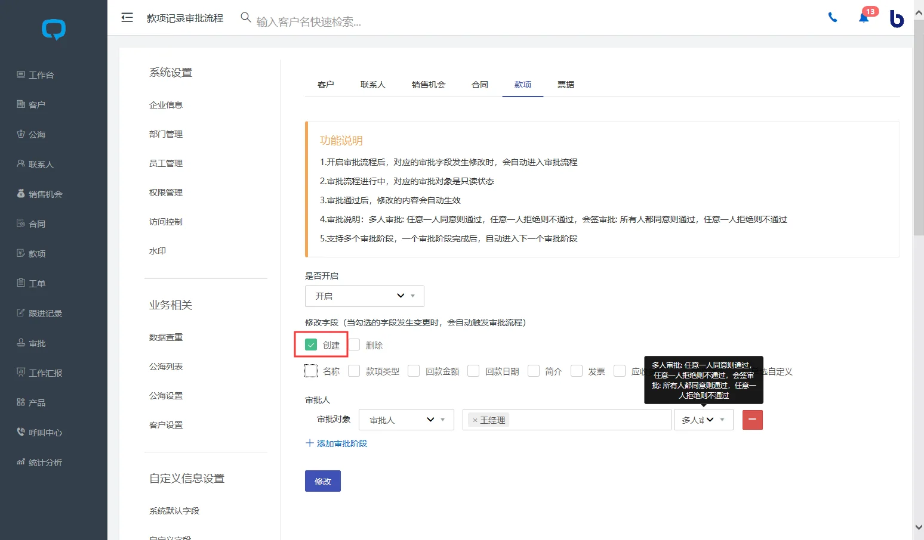Switch to the 客户 tab
Image resolution: width=924 pixels, height=540 pixels.
tap(326, 85)
